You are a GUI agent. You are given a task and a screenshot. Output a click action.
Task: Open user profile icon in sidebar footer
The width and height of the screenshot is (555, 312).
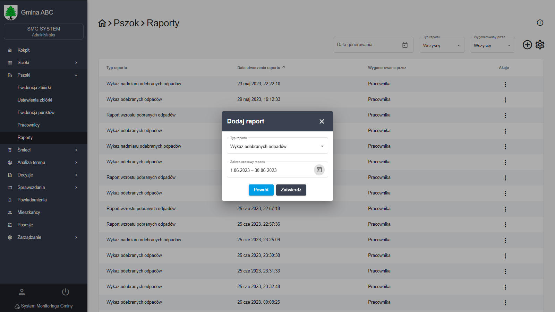[x=22, y=292]
